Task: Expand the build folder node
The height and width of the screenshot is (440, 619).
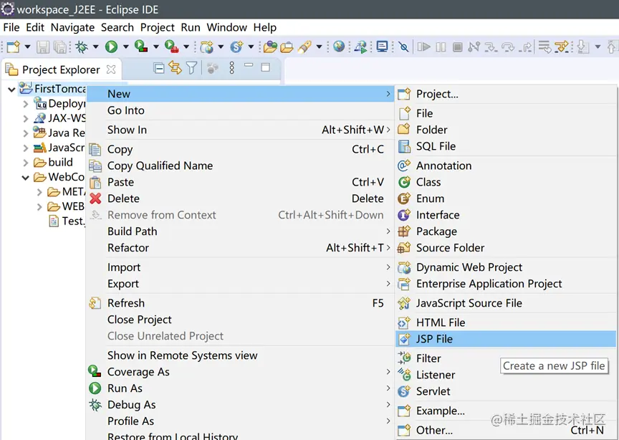Action: click(x=26, y=163)
